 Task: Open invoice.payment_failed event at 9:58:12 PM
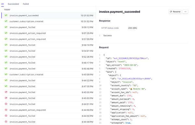coord(49,27)
